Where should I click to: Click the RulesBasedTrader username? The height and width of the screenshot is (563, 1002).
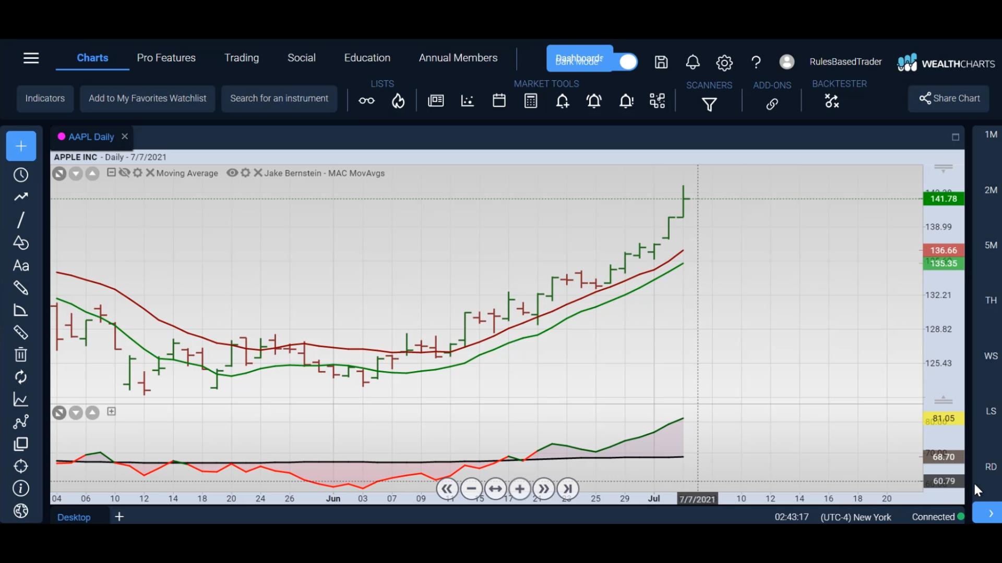click(x=845, y=62)
